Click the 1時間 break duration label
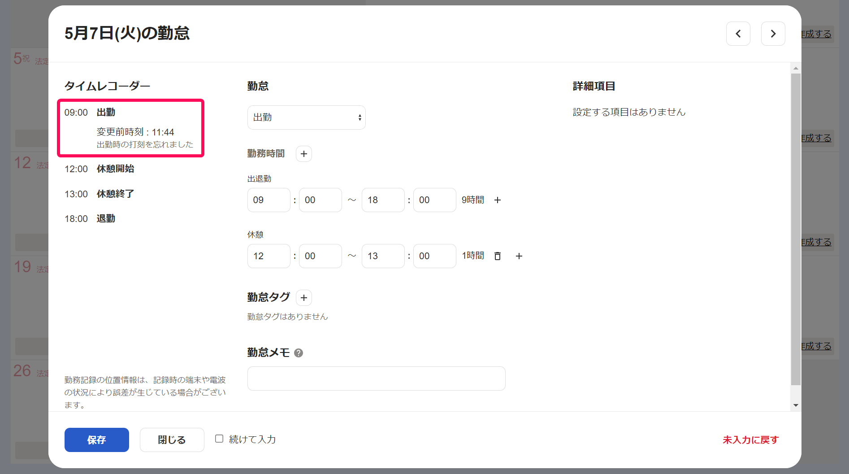This screenshot has height=474, width=849. pyautogui.click(x=473, y=256)
